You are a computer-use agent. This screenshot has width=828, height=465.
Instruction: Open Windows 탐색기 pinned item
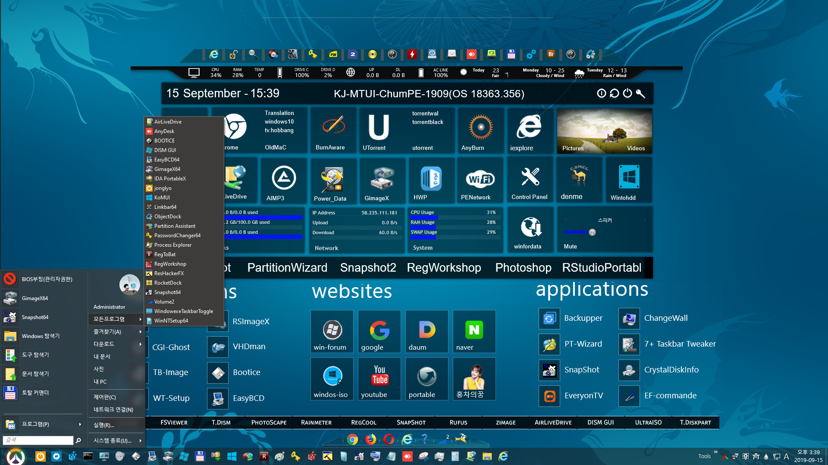42,336
